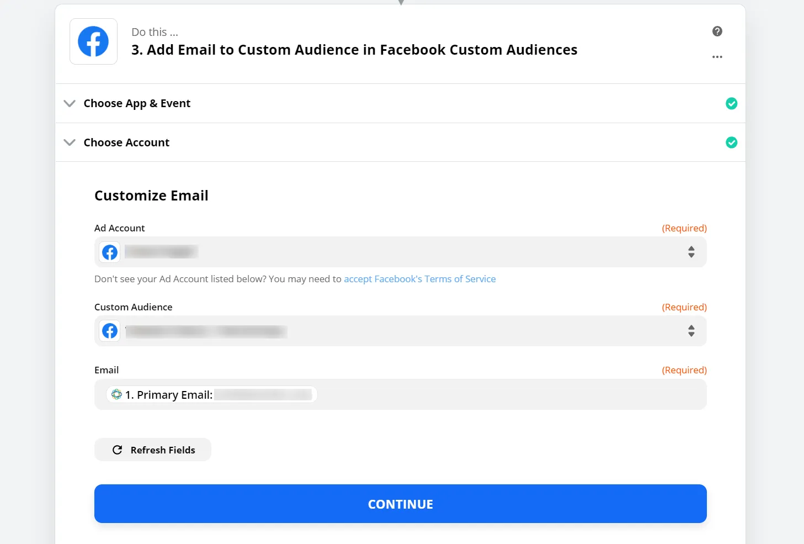804x544 pixels.
Task: Open the Custom Audience dropdown arrows
Action: coord(691,331)
